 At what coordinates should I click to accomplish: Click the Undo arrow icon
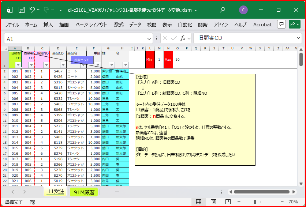tap(33, 10)
